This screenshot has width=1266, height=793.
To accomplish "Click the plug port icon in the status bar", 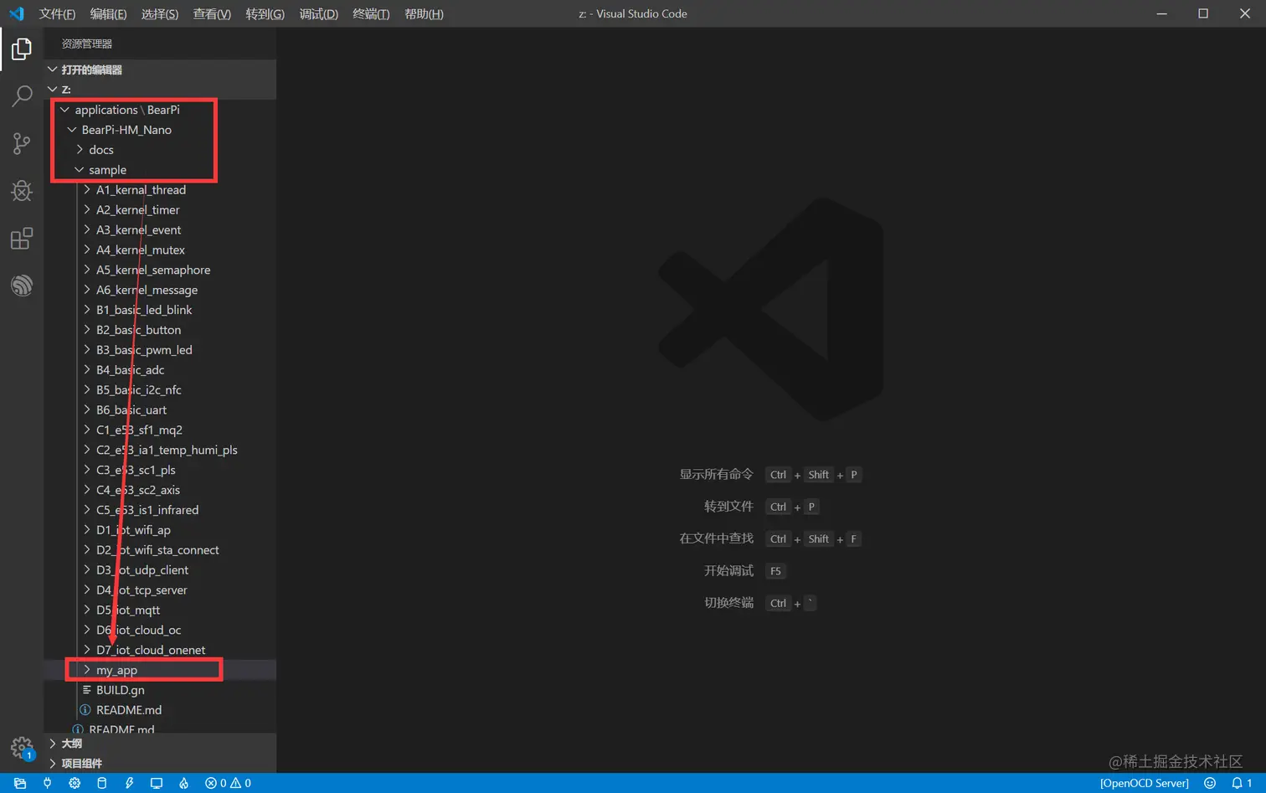I will (48, 783).
